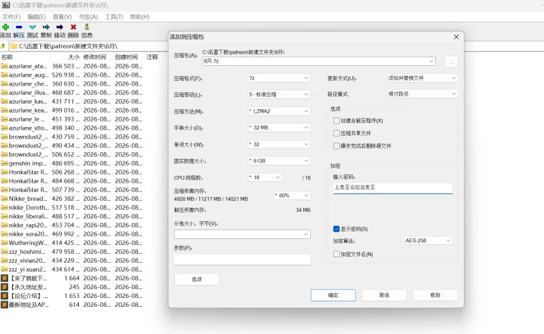Image resolution: width=544 pixels, height=334 pixels.
Task: Open the CPU线程数 16 dropdown
Action: point(265,177)
